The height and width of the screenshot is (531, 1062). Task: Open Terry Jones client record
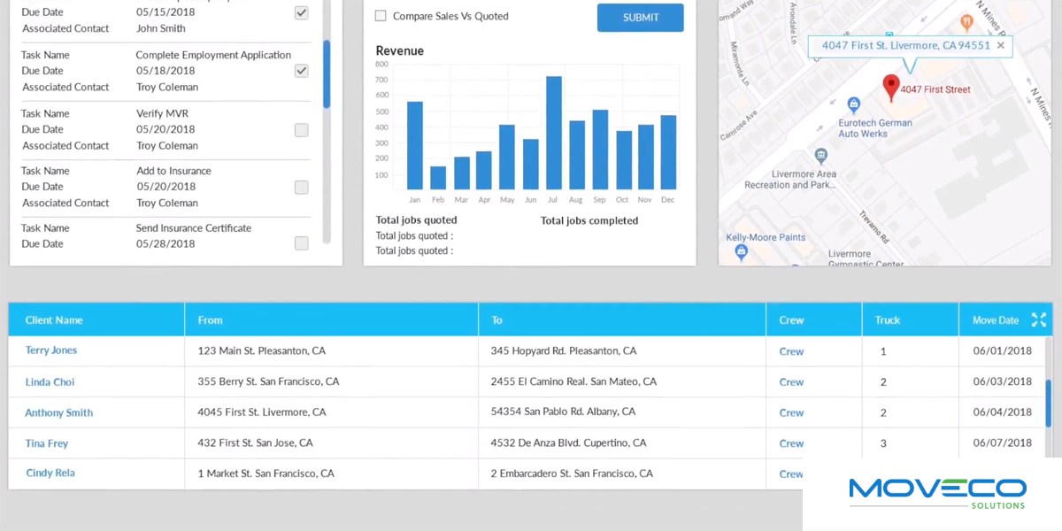pos(51,350)
